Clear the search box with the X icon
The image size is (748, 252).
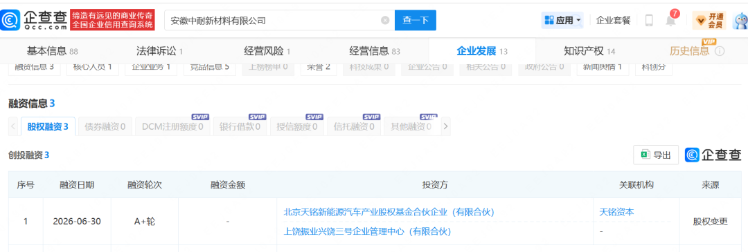pyautogui.click(x=385, y=21)
